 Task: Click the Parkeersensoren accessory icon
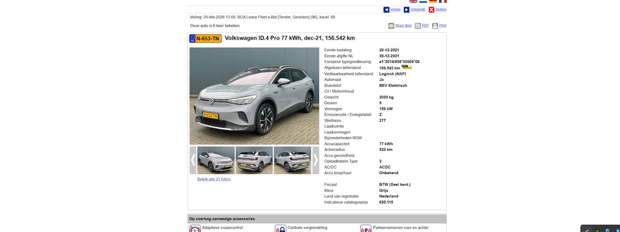point(366,229)
